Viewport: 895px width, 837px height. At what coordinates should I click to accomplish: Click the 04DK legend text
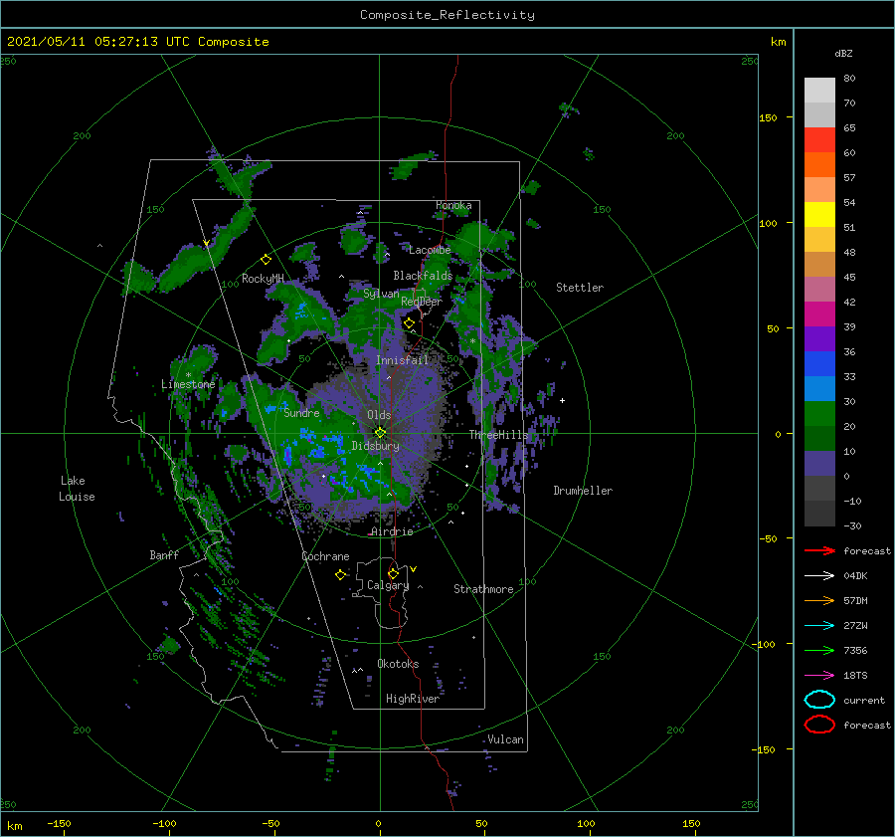pos(855,575)
